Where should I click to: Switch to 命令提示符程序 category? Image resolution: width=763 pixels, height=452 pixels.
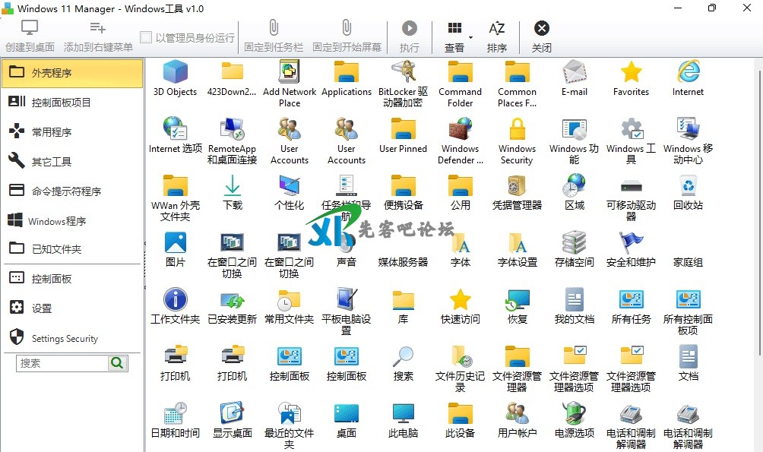click(66, 191)
